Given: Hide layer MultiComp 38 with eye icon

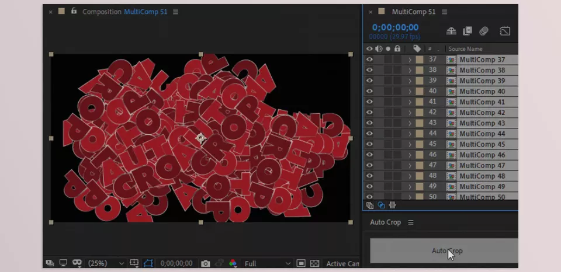Looking at the screenshot, I should (369, 70).
